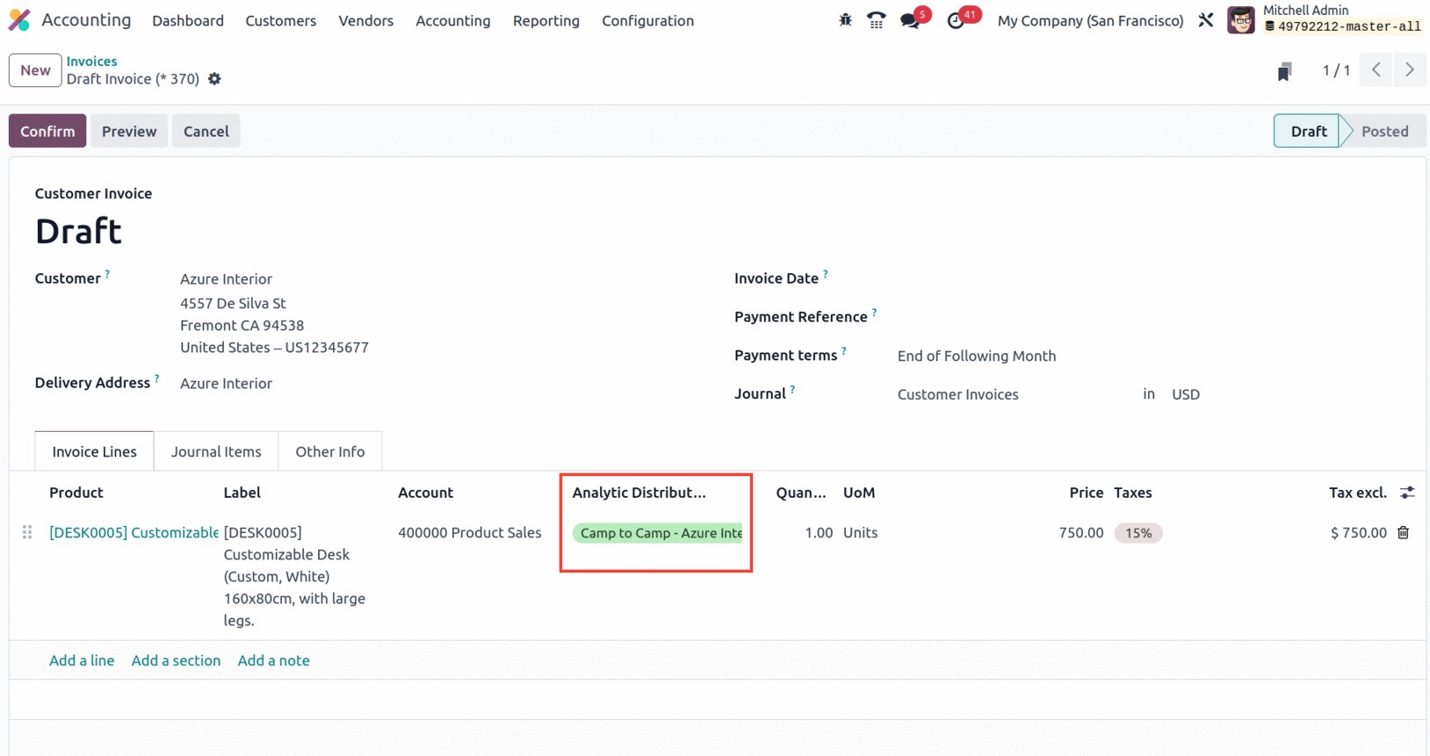Click the Journal field help mark
This screenshot has width=1430, height=756.
(792, 390)
